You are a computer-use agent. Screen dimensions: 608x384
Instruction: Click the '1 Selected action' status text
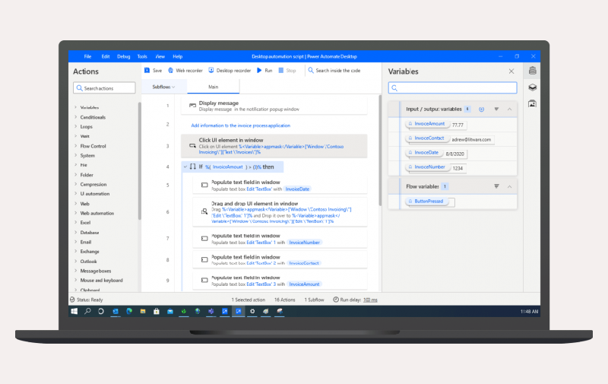[x=249, y=300]
